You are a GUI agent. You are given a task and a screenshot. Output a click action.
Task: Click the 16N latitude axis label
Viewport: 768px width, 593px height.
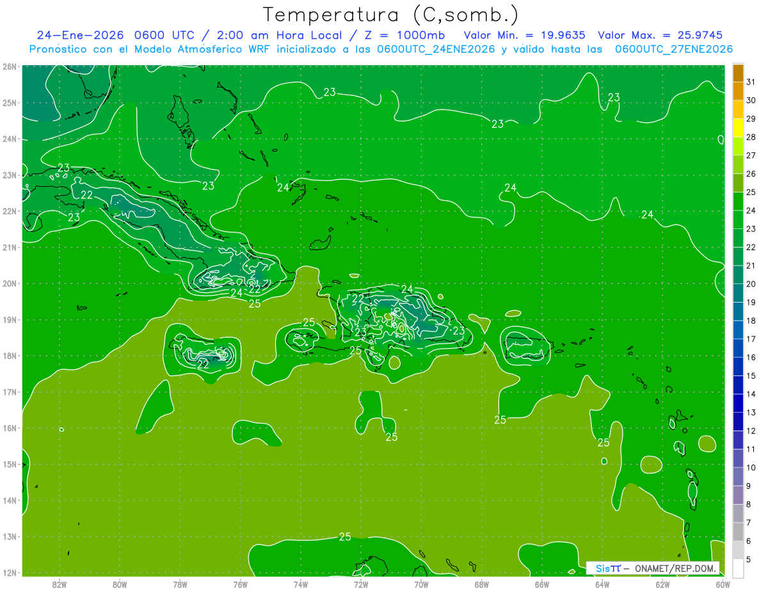pyautogui.click(x=9, y=428)
